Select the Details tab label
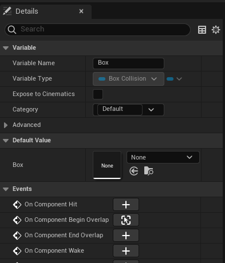 27,11
